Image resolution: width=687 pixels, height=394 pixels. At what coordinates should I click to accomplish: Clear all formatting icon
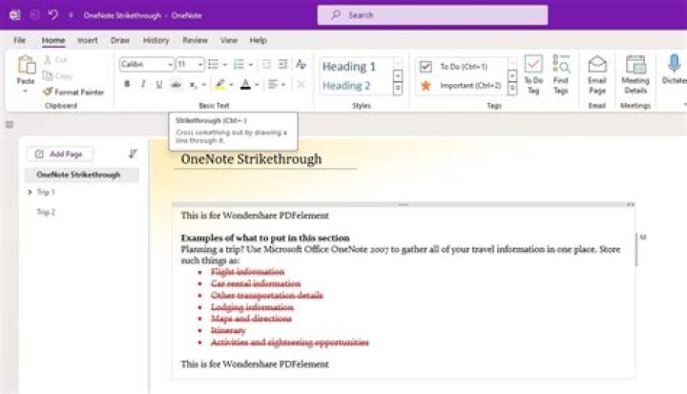(x=301, y=65)
